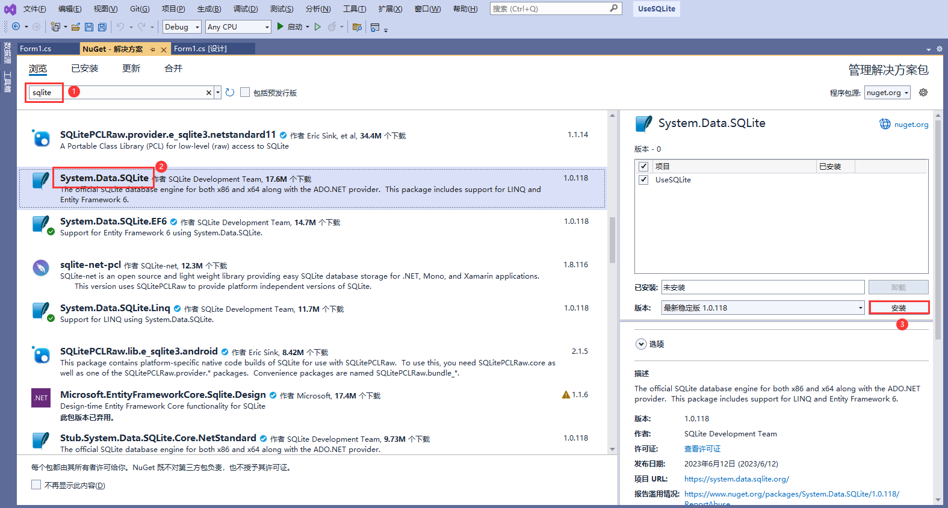Open the Navigate Backward history dropdown arrow

pos(26,26)
